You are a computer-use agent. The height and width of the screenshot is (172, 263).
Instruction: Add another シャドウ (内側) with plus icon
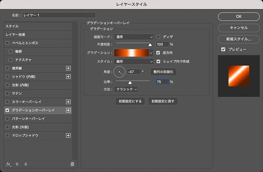coord(69,77)
